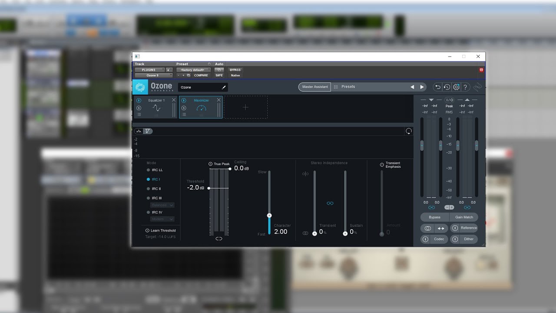Select the Maximizer gauge icon
This screenshot has height=313, width=556.
201,108
